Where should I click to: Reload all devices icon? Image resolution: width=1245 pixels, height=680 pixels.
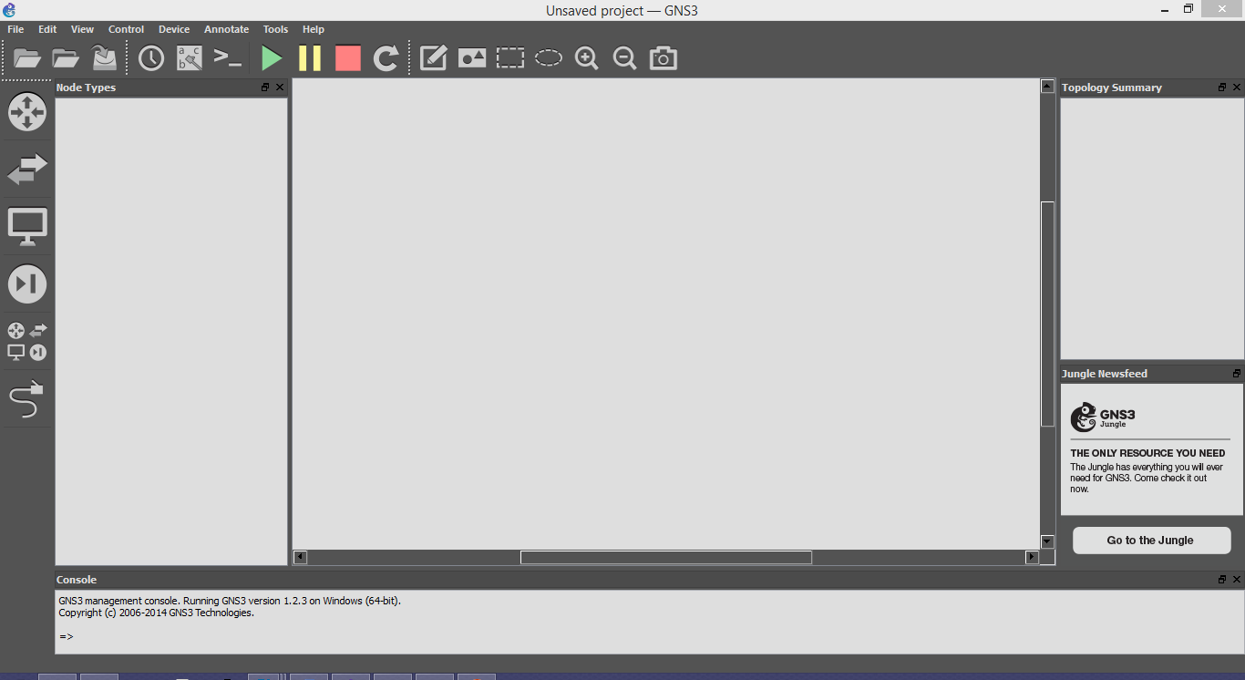point(386,58)
